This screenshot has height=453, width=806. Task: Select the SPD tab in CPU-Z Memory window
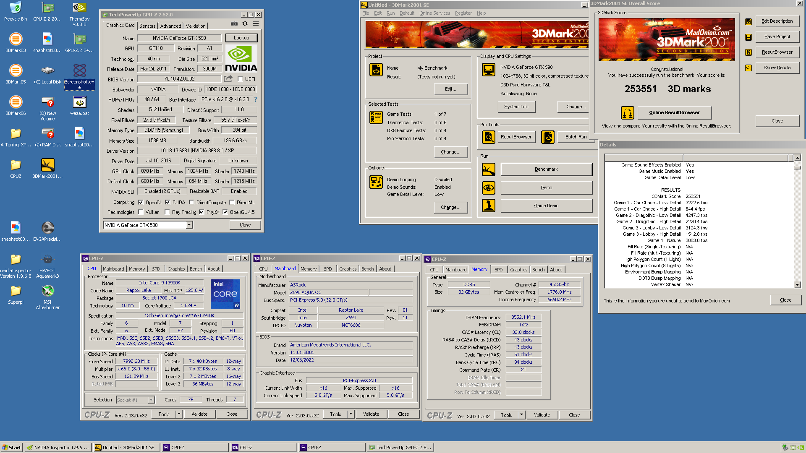[498, 270]
